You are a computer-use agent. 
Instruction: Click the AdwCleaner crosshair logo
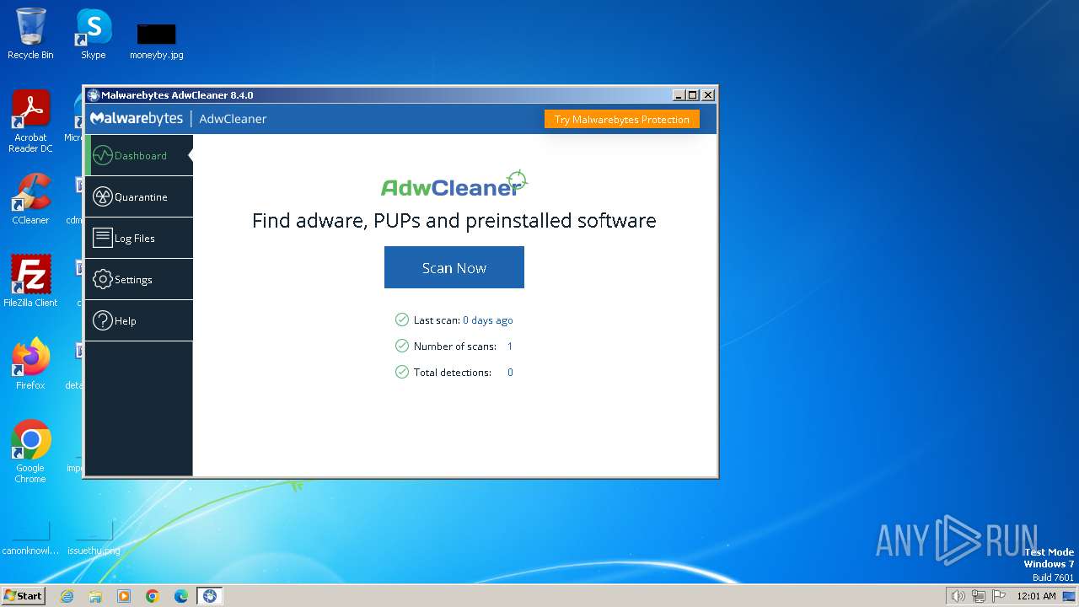click(454, 184)
